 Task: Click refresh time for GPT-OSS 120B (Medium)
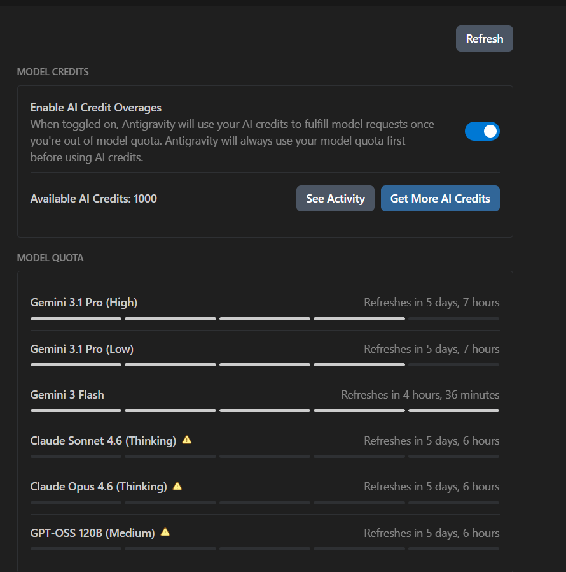click(x=432, y=533)
